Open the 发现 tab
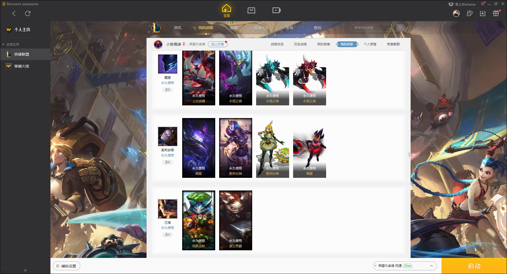 (x=289, y=28)
